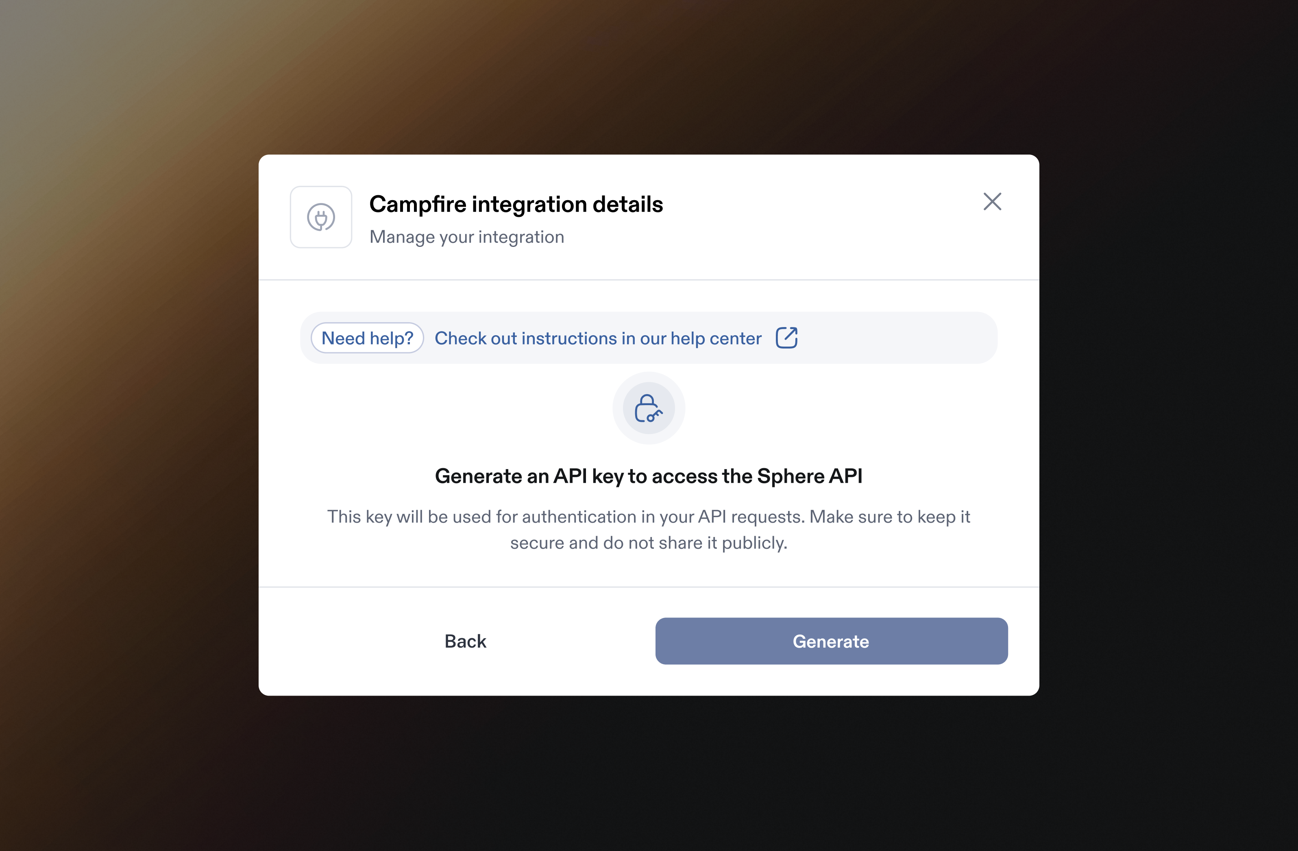Image resolution: width=1298 pixels, height=851 pixels.
Task: Click the "Campfire integration details" title
Action: [x=516, y=205]
